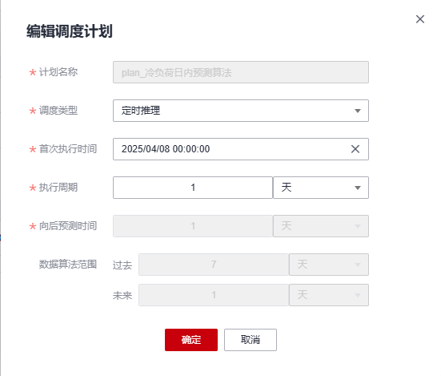The height and width of the screenshot is (376, 441).
Task: Click the 向后预测时间 unit dropdown arrow
Action: click(x=358, y=226)
